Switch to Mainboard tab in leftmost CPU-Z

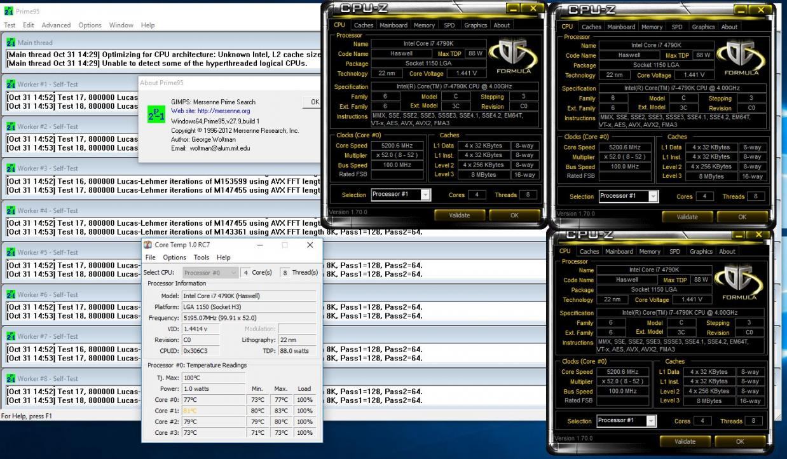[393, 25]
